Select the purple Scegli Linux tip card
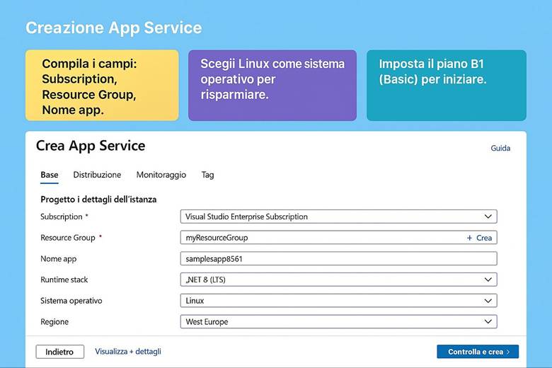The image size is (552, 368). point(272,86)
